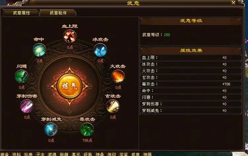This screenshot has width=248, height=156.
Task: Select the 冰攻击 ice attack icon
Action: tap(100, 50)
